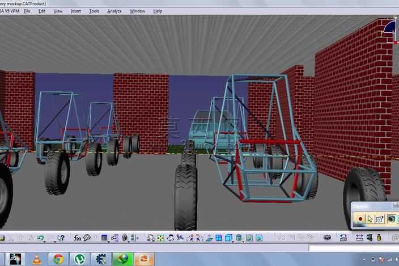Open the Edit menu
Screen dimensions: 399x266
coord(42,11)
